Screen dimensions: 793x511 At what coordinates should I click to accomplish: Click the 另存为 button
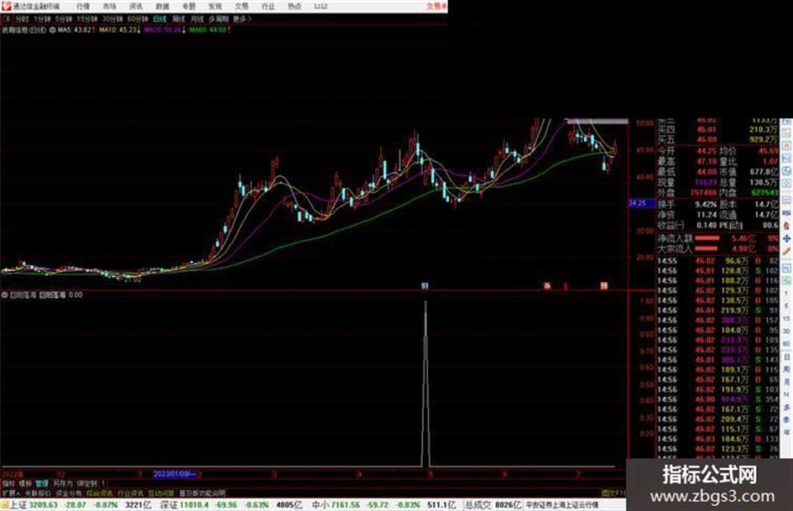63,483
